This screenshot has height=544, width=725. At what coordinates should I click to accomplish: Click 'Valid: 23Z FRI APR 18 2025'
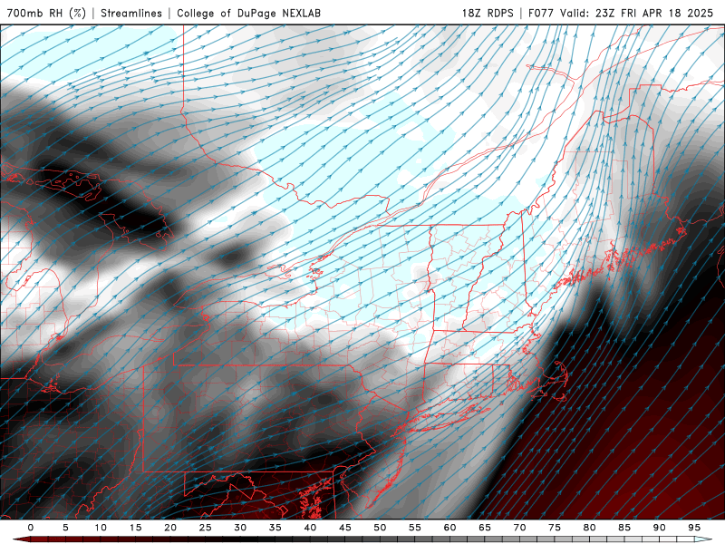click(x=637, y=13)
